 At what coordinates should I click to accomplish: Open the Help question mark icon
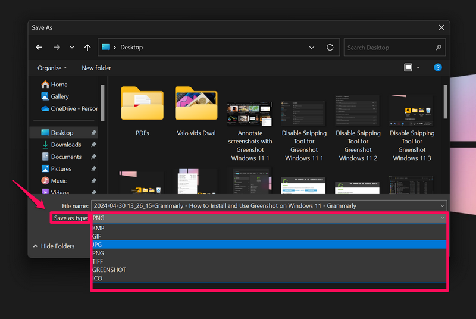pos(438,68)
